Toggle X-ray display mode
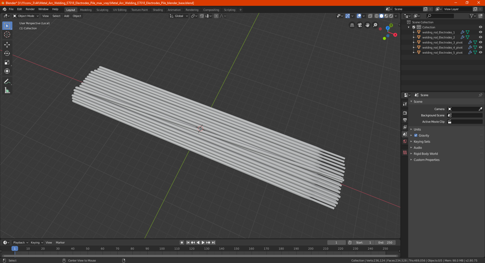This screenshot has width=485, height=263. tap(370, 16)
